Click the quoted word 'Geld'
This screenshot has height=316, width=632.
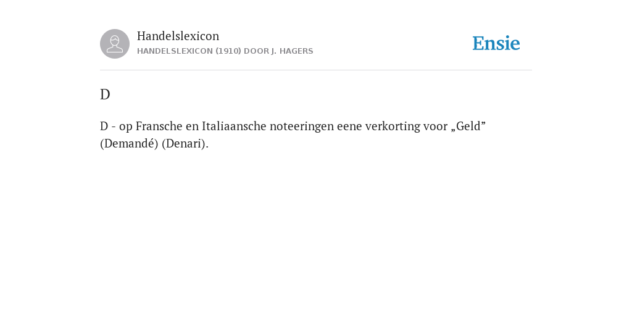pyautogui.click(x=468, y=126)
